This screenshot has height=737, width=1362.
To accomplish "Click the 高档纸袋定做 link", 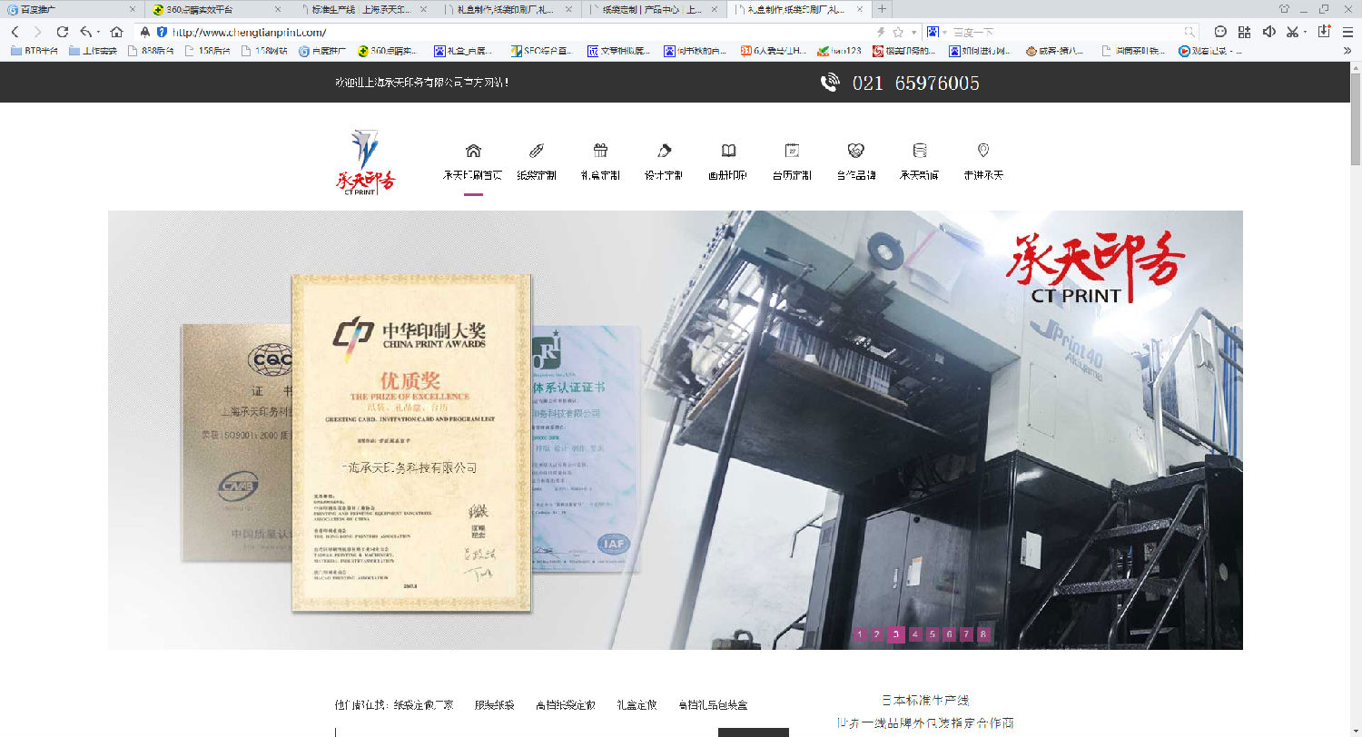I will [x=566, y=704].
